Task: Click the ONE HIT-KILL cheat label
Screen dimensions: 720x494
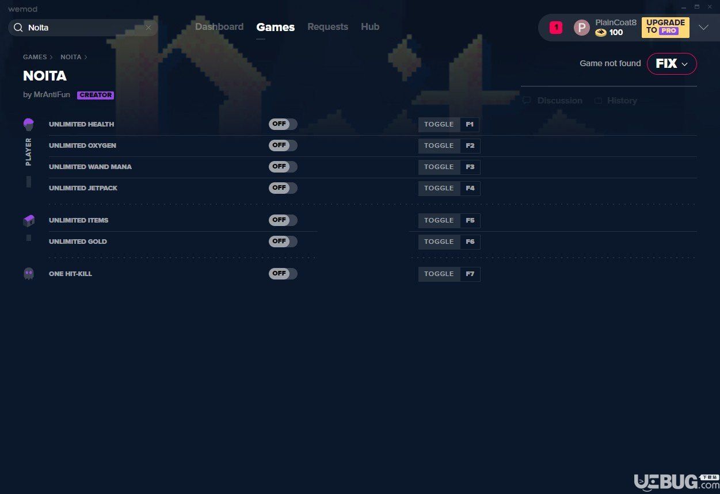Action: point(70,274)
